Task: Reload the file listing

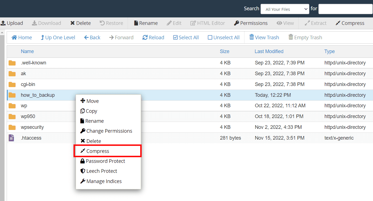Action: coord(153,37)
